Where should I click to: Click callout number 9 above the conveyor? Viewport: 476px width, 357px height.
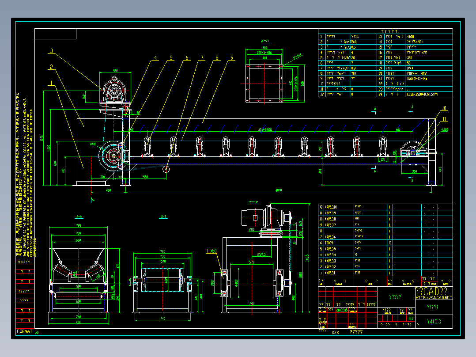coord(232,58)
